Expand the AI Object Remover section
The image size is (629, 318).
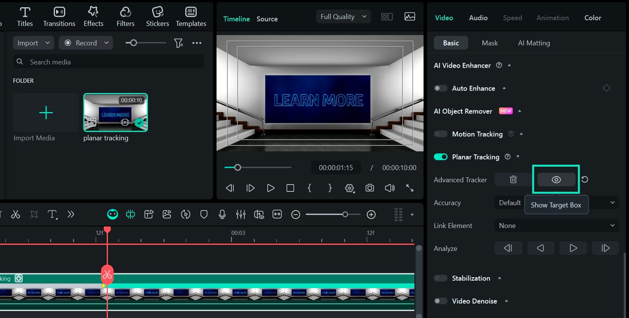(519, 111)
